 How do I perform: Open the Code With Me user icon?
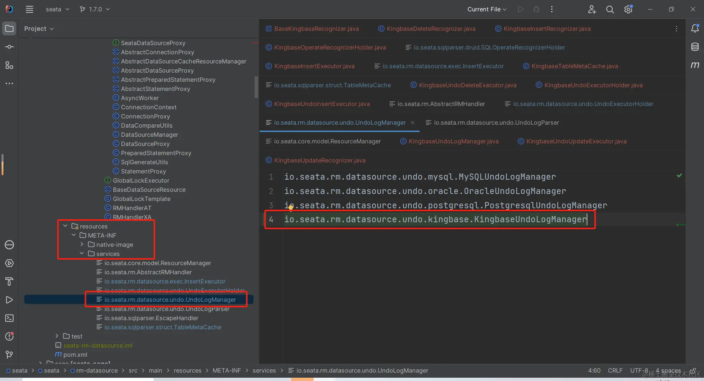point(592,10)
